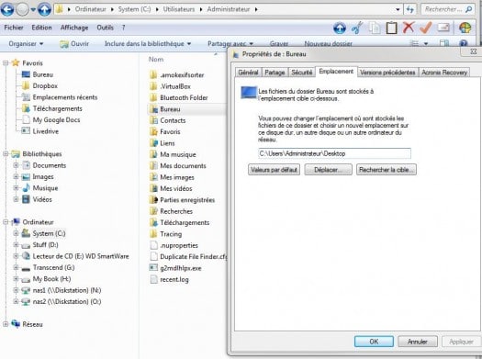Collapse the Favoris tree section
The height and width of the screenshot is (359, 482).
tap(6, 63)
